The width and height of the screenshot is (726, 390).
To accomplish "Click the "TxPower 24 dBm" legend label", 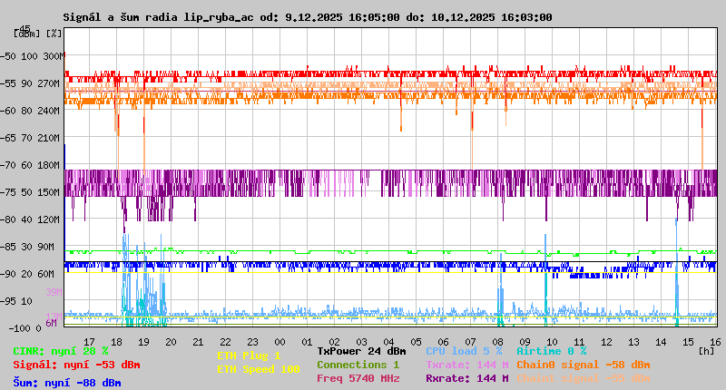I will point(361,351).
